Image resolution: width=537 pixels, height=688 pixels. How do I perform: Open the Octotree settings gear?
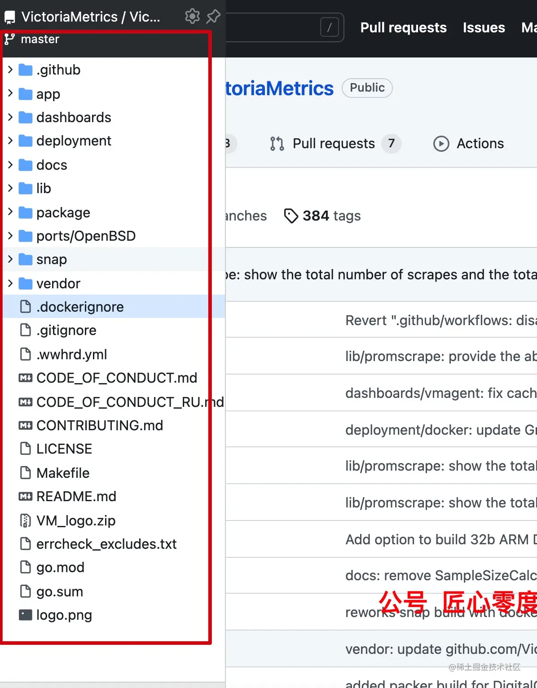coord(192,16)
